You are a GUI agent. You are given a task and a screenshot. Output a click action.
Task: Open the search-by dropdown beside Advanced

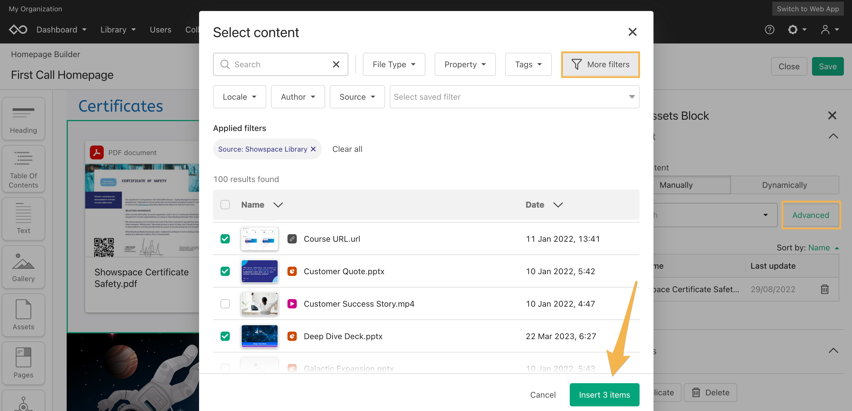point(765,215)
